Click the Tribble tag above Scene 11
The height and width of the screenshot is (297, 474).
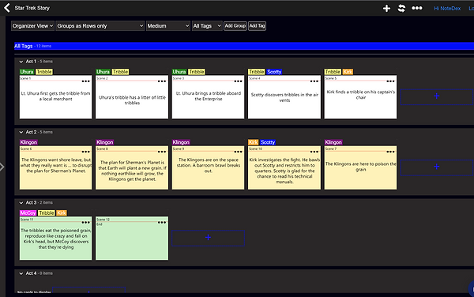pyautogui.click(x=47, y=213)
